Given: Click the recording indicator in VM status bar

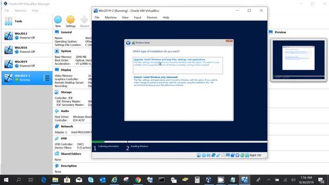Looking at the screenshot, I should (x=233, y=155).
